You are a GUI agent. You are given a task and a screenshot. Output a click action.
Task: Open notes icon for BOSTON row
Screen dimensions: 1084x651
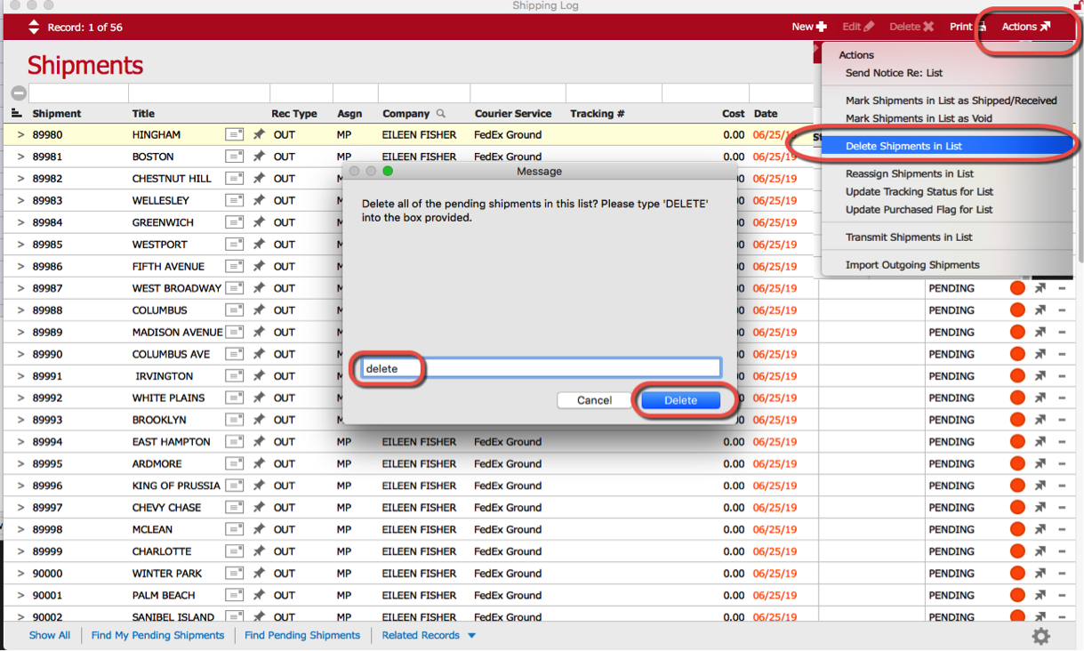235,157
